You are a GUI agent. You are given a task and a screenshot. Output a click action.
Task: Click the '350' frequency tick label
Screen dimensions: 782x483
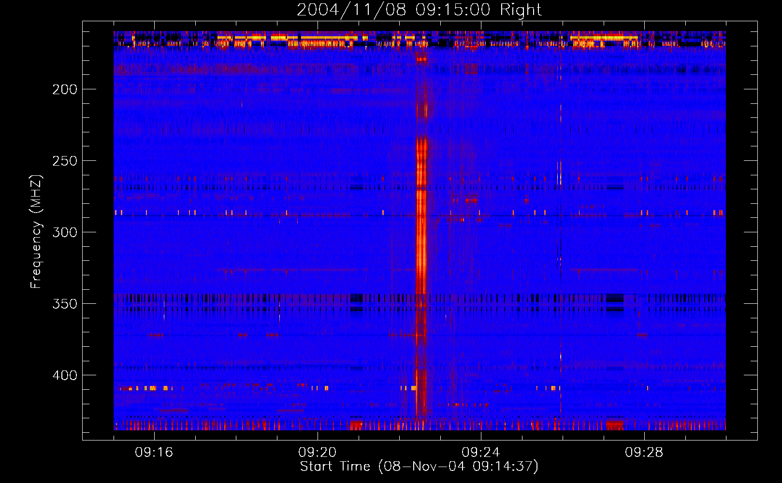pos(65,304)
